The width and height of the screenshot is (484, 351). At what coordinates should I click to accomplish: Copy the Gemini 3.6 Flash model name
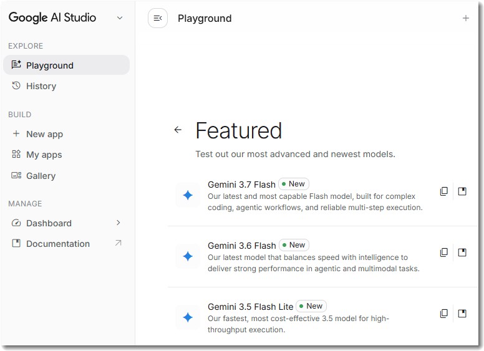(x=443, y=252)
